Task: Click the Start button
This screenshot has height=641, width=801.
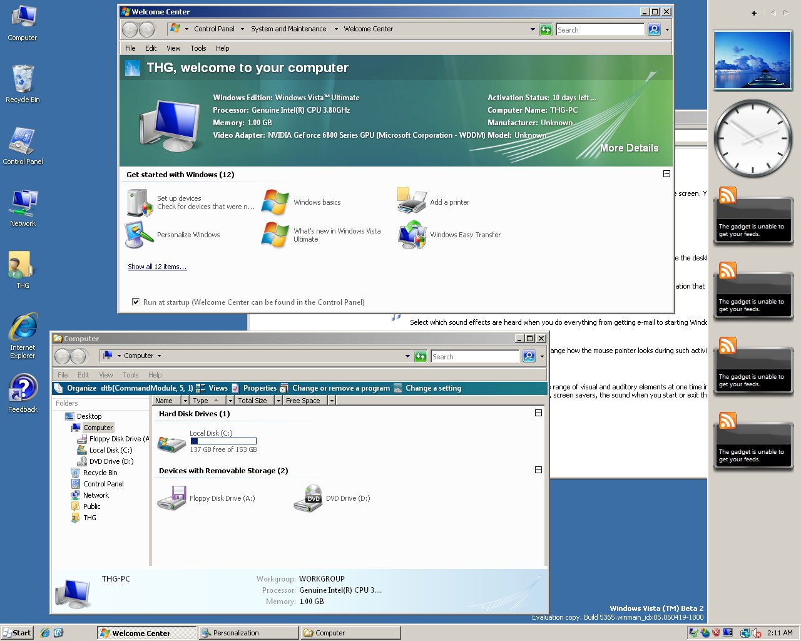Action: point(17,633)
